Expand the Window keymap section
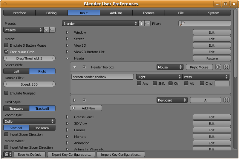 pyautogui.click(x=68, y=32)
